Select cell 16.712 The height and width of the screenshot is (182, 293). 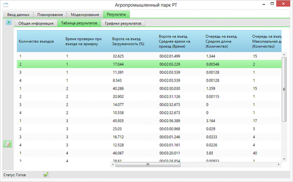coord(118,137)
